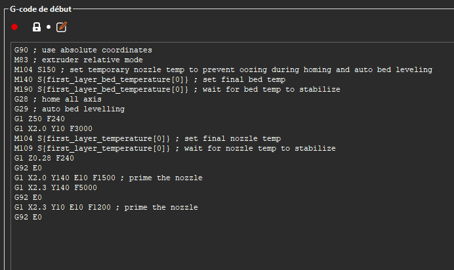Click the 'M190' wait for bed temp line
The image size is (454, 270).
[x=177, y=89]
